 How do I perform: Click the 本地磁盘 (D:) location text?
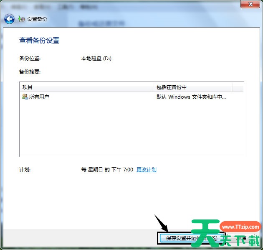(x=96, y=59)
